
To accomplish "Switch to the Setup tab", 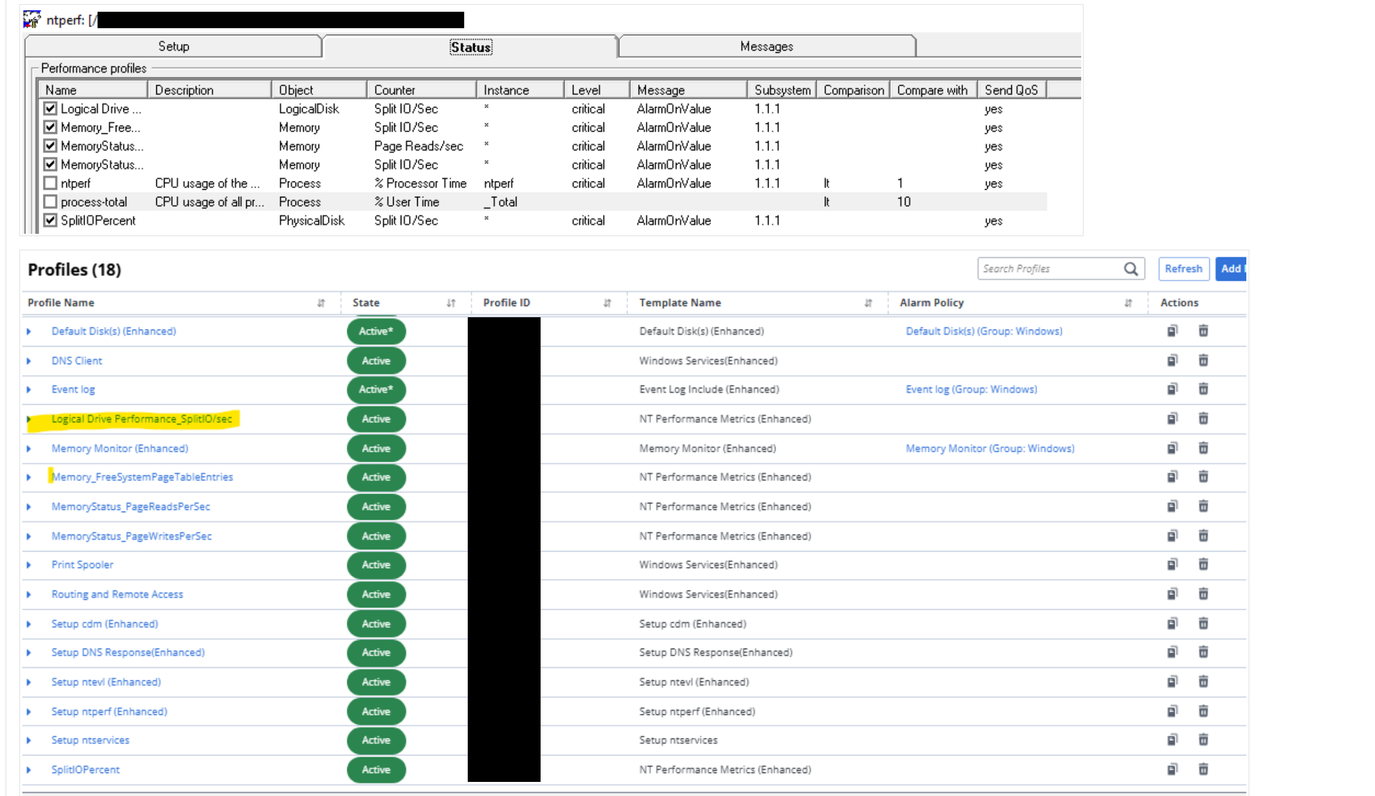I will pos(173,46).
